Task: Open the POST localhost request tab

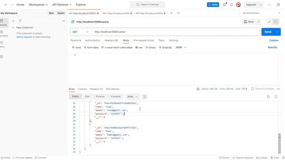Action: point(117,13)
